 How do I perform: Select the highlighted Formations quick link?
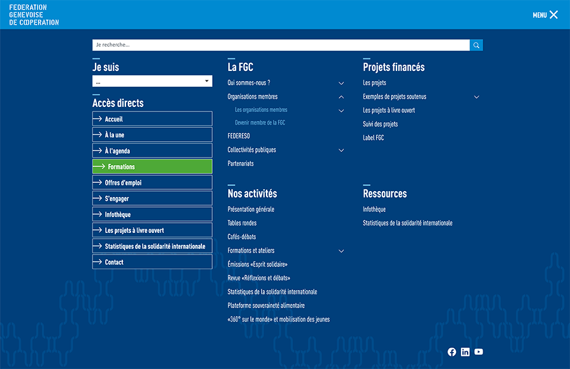(x=152, y=166)
